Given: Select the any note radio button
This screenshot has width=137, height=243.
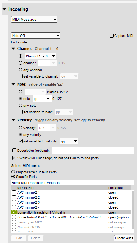Looking at the screenshot, I should click(20, 106).
